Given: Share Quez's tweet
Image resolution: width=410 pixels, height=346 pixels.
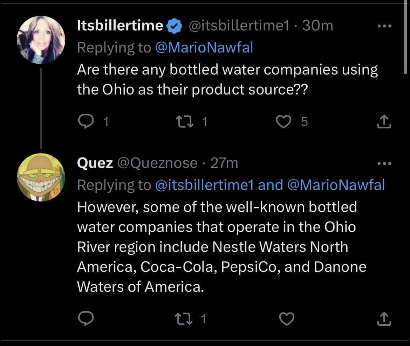Looking at the screenshot, I should point(383,318).
